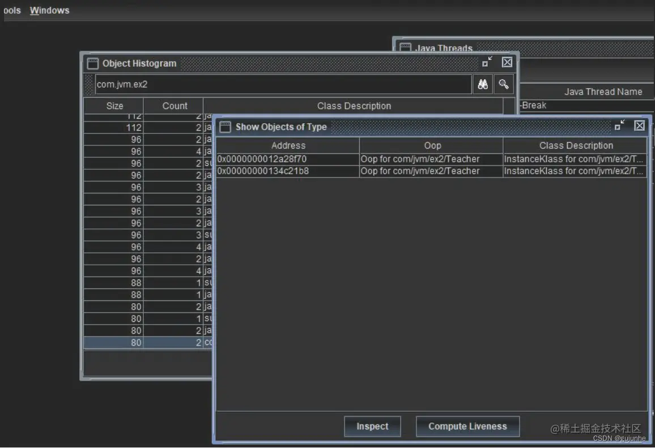Select address 0x00000000134c21b8 row
655x448 pixels.
tap(431, 171)
